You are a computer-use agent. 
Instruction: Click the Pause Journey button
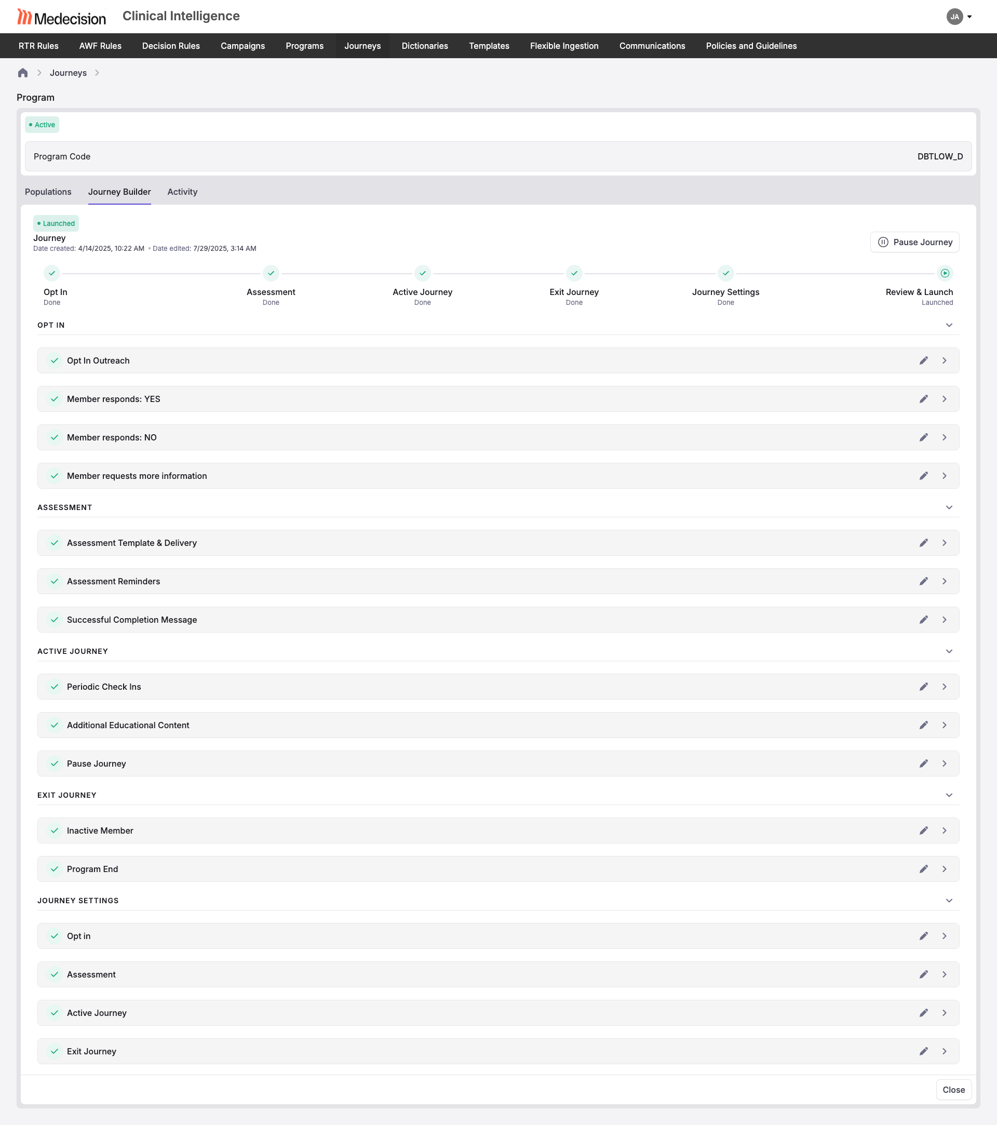[914, 242]
